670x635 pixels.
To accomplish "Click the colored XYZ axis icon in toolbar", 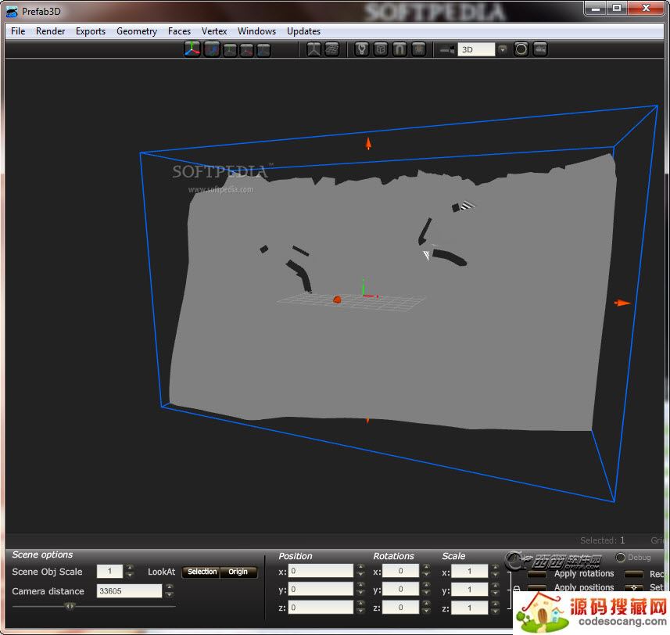I will point(192,49).
